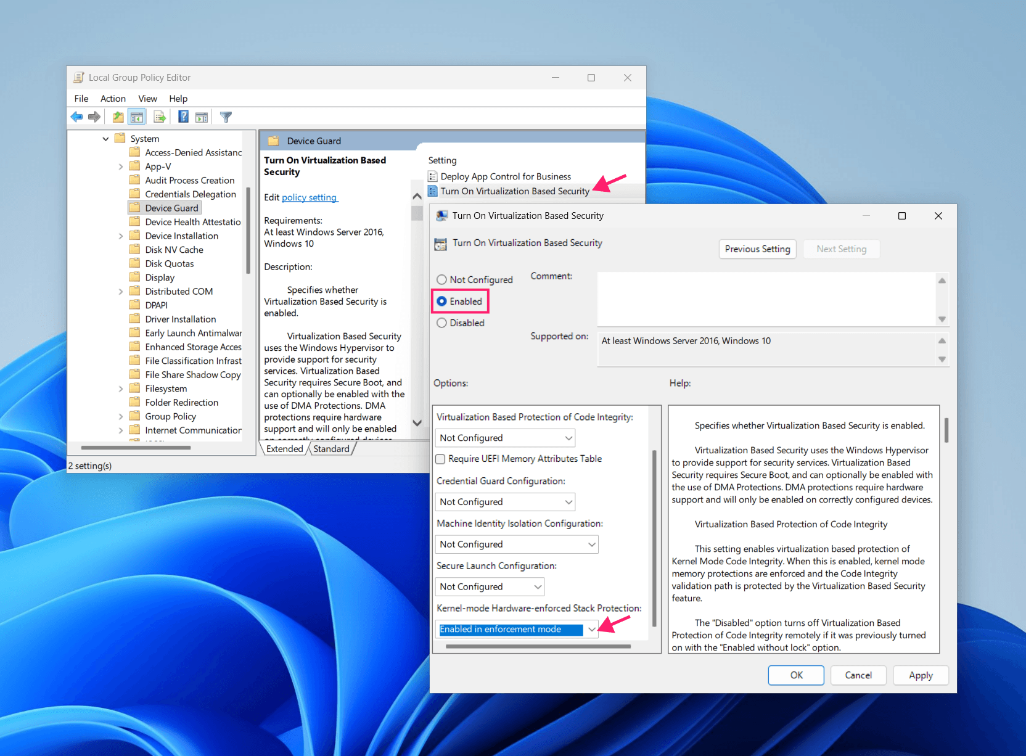Image resolution: width=1026 pixels, height=756 pixels.
Task: Expand the Device Installation tree node
Action: click(x=121, y=236)
